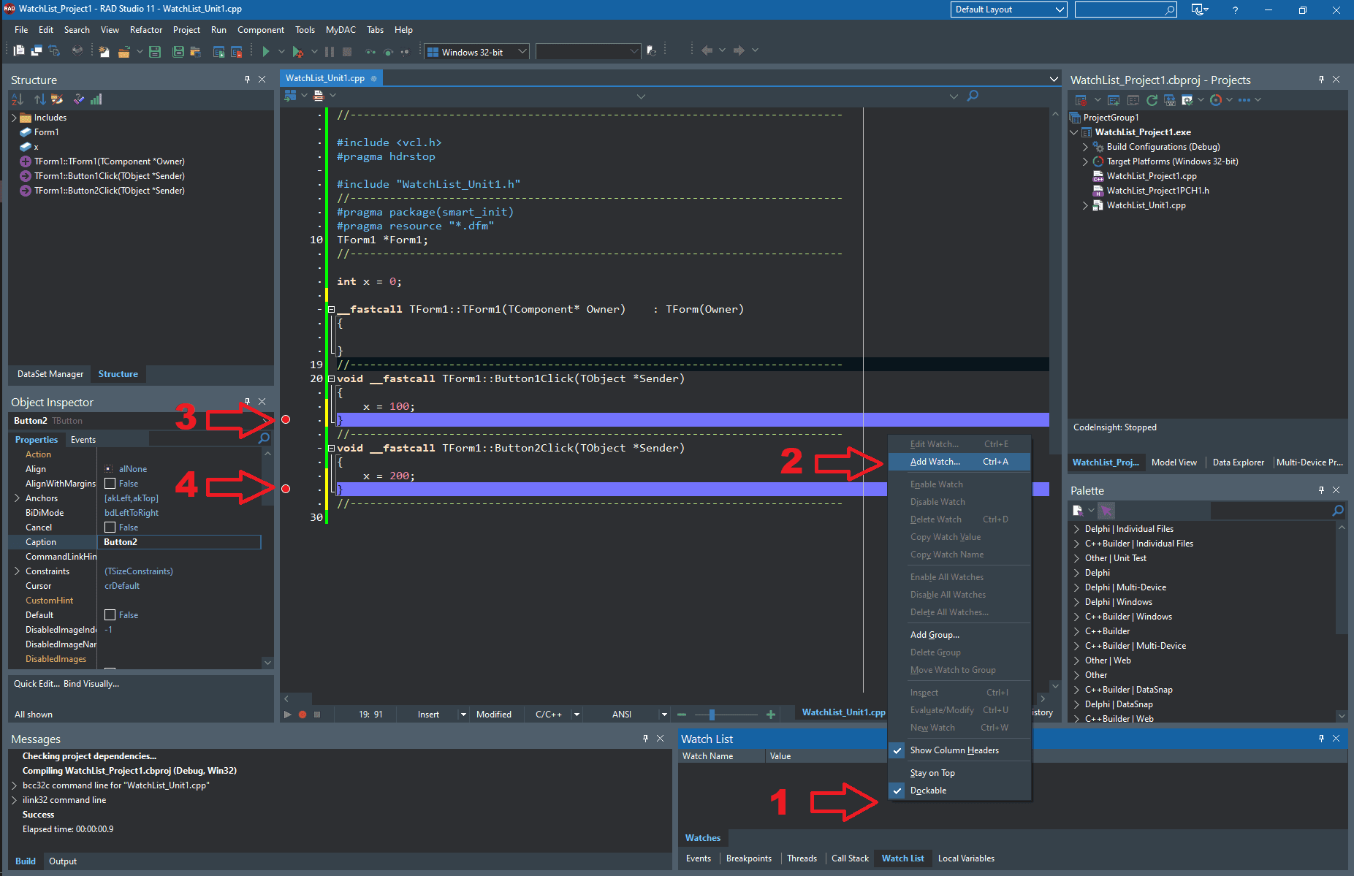The width and height of the screenshot is (1354, 876).
Task: Click the navigate Back arrow icon
Action: click(x=707, y=50)
